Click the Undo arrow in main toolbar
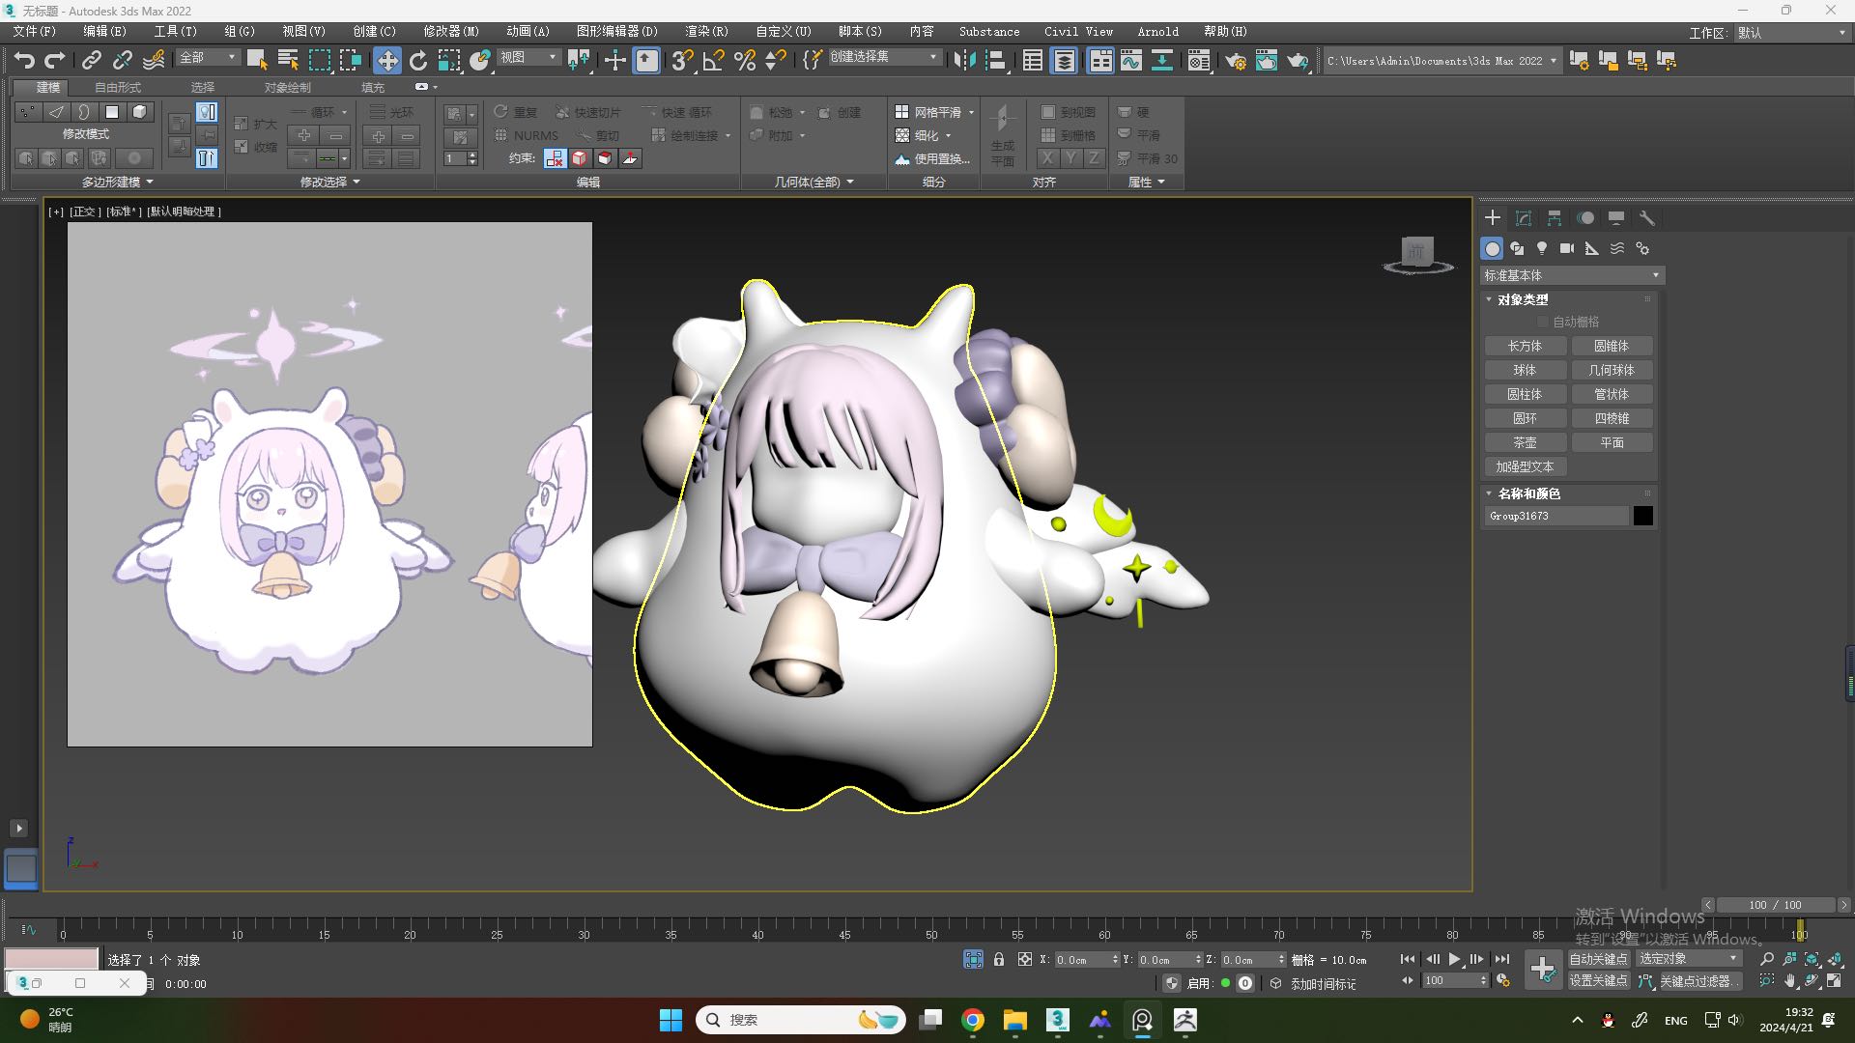 pyautogui.click(x=24, y=61)
